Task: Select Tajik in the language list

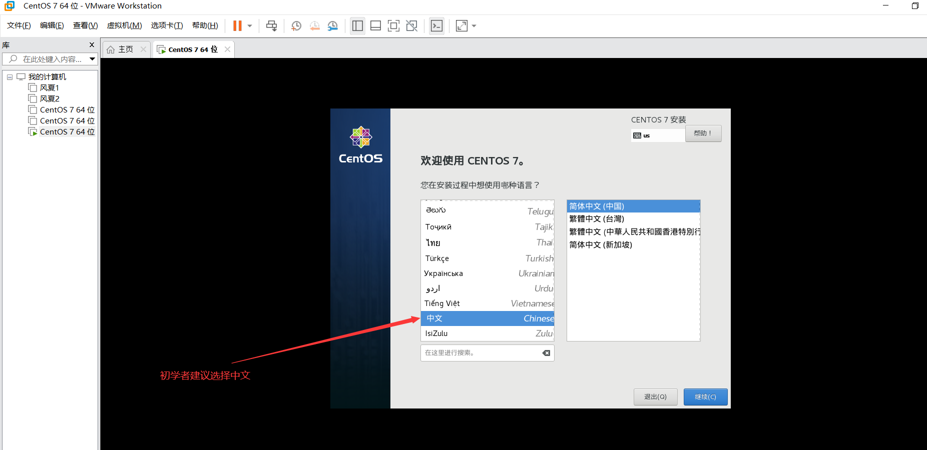Action: (x=488, y=227)
